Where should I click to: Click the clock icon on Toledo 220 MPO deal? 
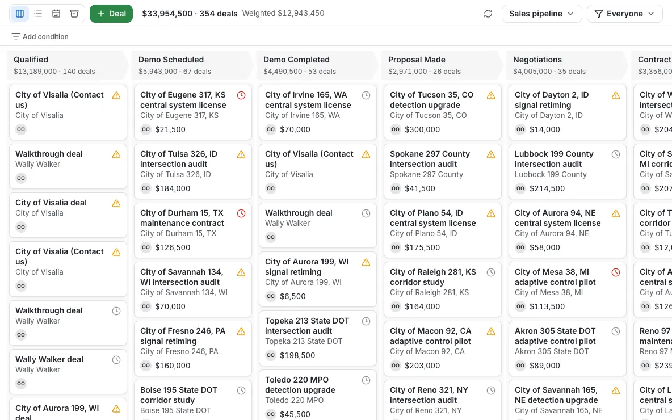click(366, 380)
